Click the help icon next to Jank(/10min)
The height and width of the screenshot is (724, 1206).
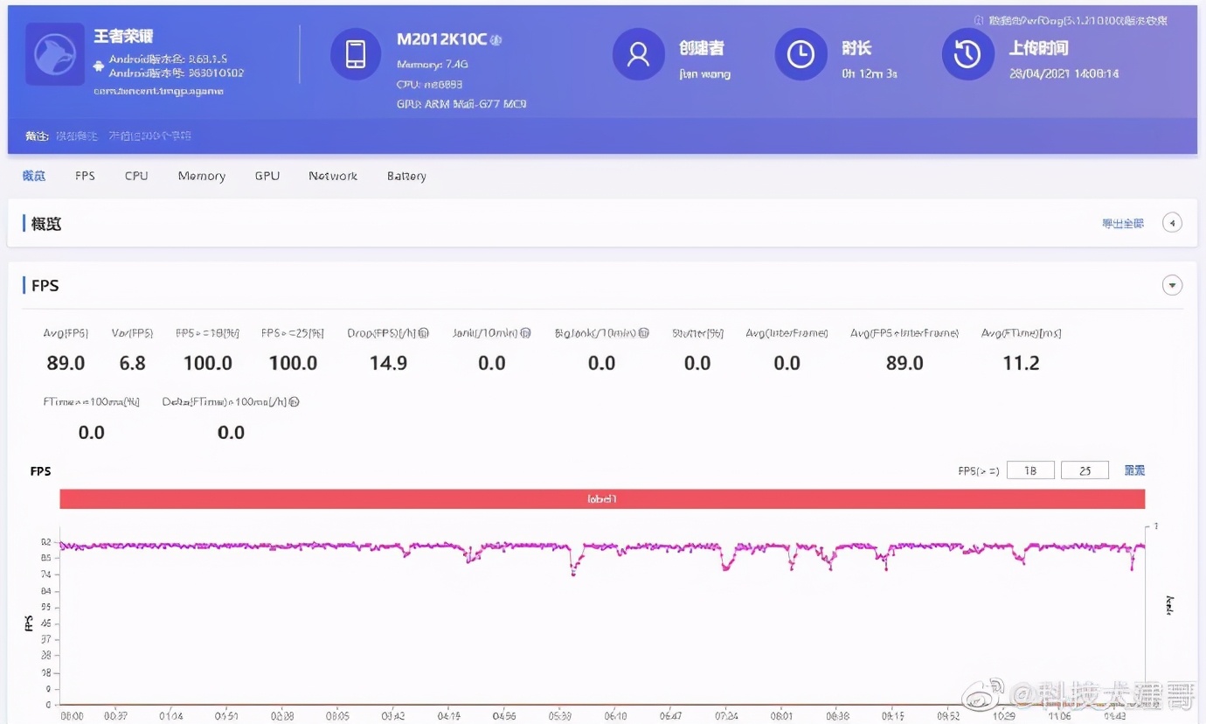coord(526,333)
